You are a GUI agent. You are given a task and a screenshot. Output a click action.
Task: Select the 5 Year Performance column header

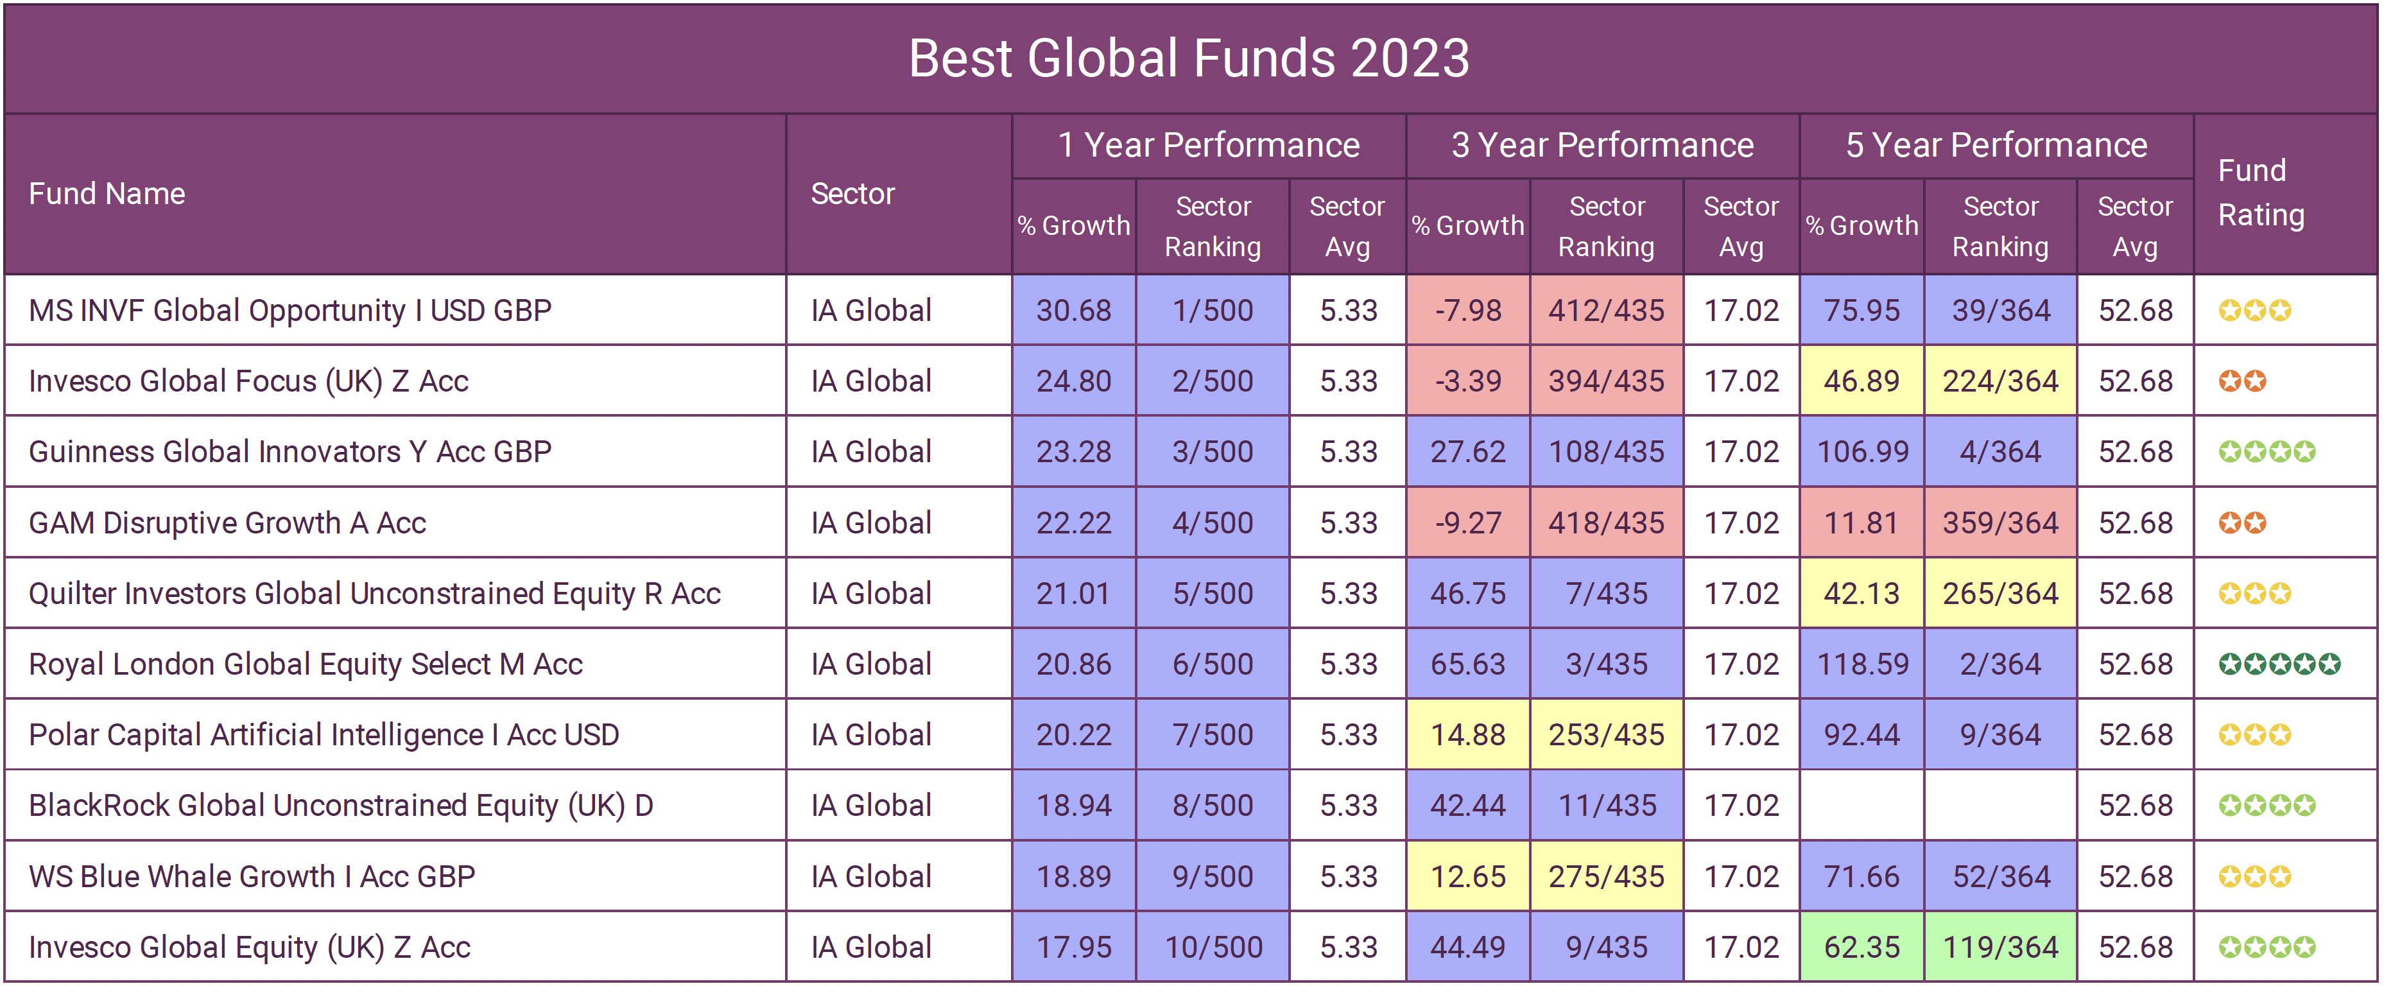click(1996, 145)
